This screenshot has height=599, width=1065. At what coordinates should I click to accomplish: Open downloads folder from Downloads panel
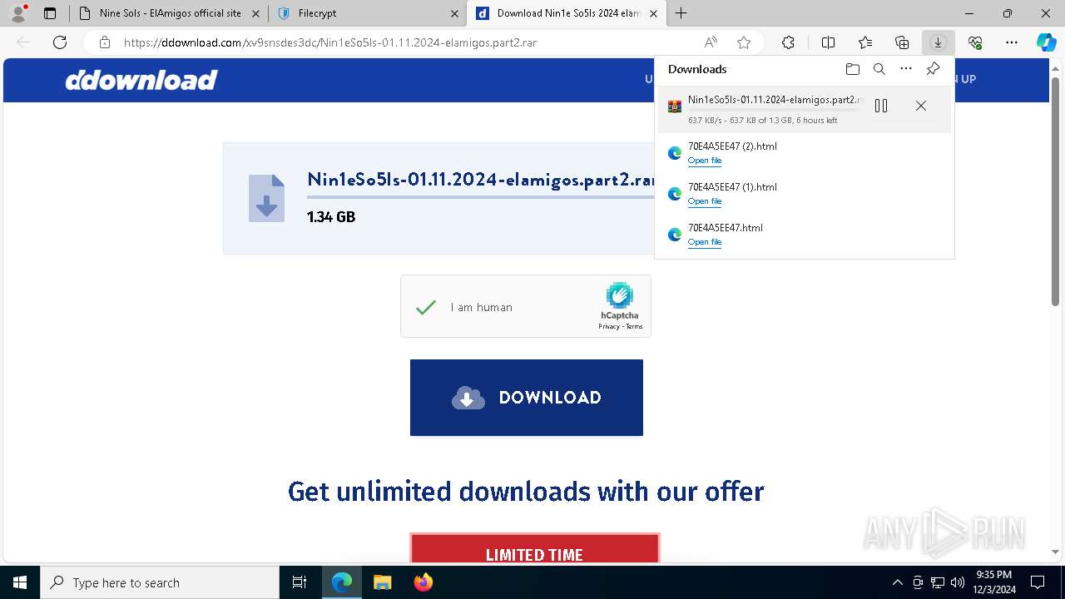coord(852,69)
